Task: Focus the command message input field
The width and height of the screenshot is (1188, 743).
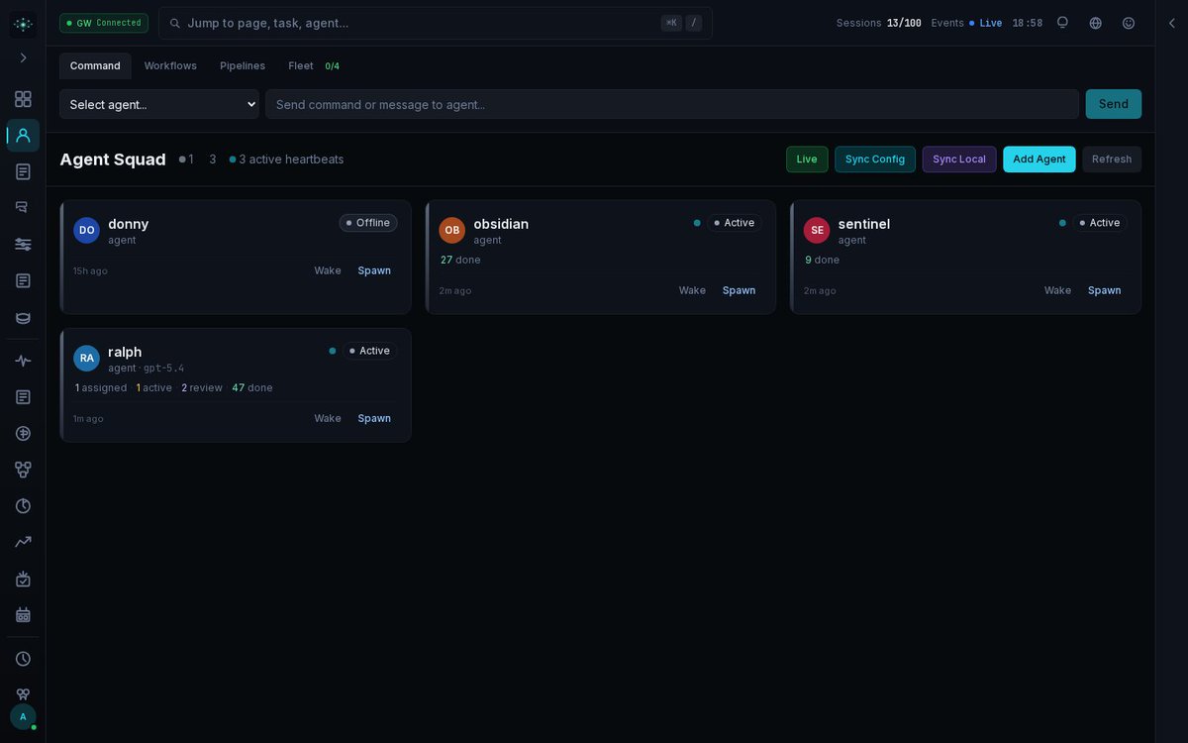Action: point(672,104)
